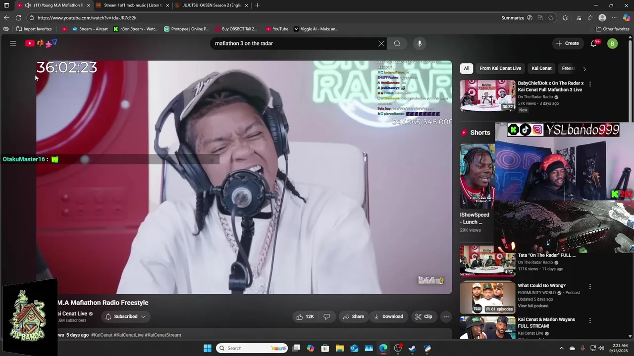The image size is (634, 356).
Task: Open Kai Cenat & Marlon Wayans stream title
Action: click(x=546, y=323)
